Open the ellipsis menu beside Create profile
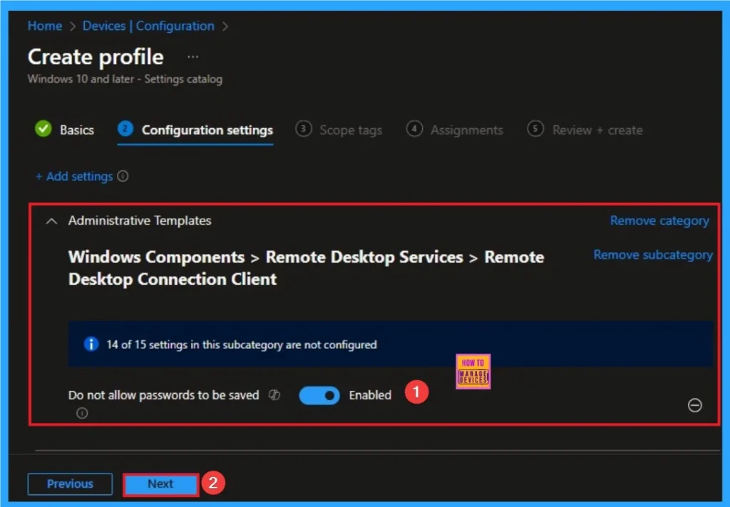Image resolution: width=730 pixels, height=507 pixels. 192,56
